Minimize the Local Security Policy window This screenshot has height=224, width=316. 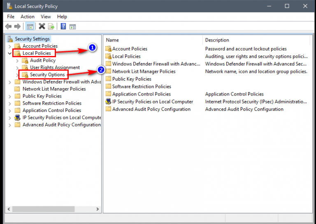269,6
